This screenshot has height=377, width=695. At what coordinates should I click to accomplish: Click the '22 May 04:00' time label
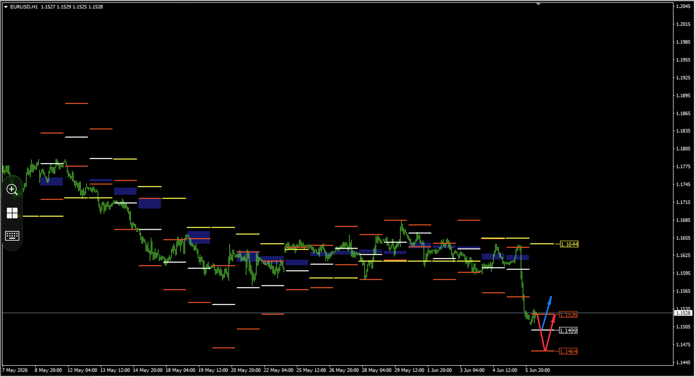point(278,370)
